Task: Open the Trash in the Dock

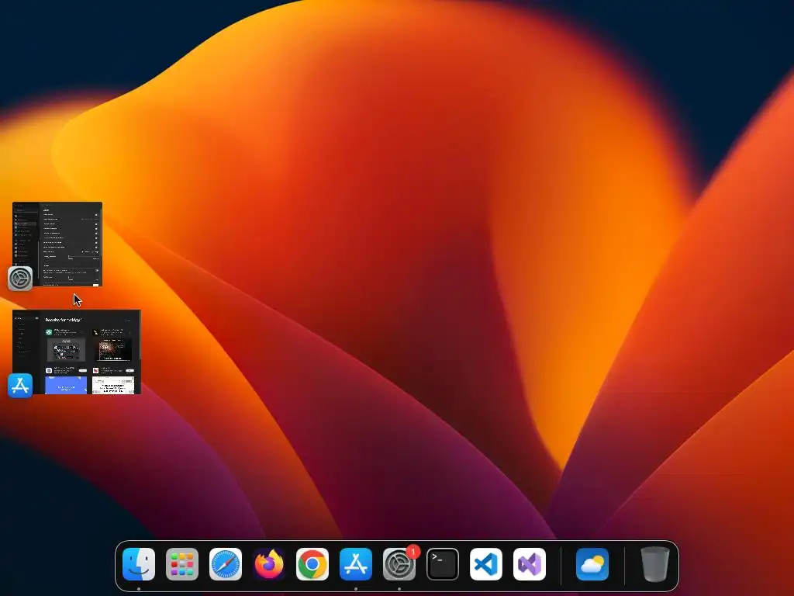Action: point(655,564)
